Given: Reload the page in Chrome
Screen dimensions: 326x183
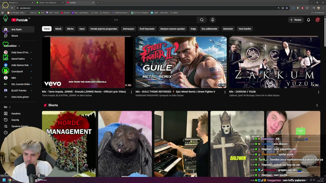Looking at the screenshot, I should point(12,8).
